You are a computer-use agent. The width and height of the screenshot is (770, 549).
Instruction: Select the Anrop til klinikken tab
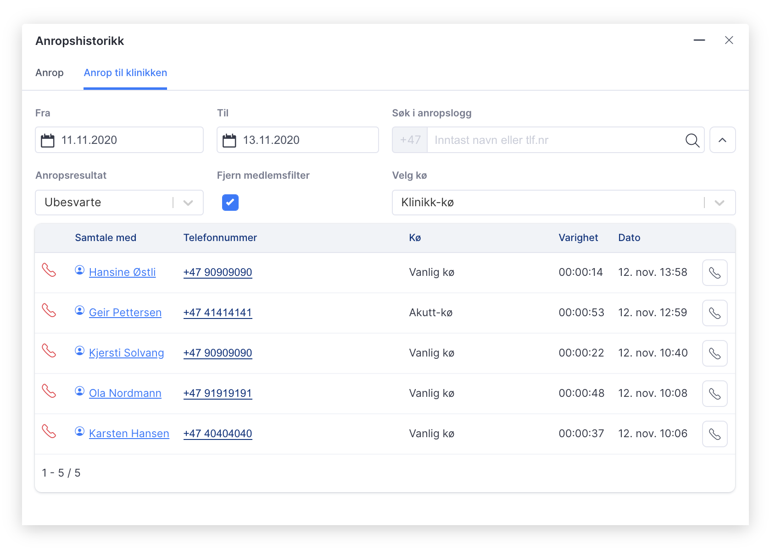tap(125, 73)
